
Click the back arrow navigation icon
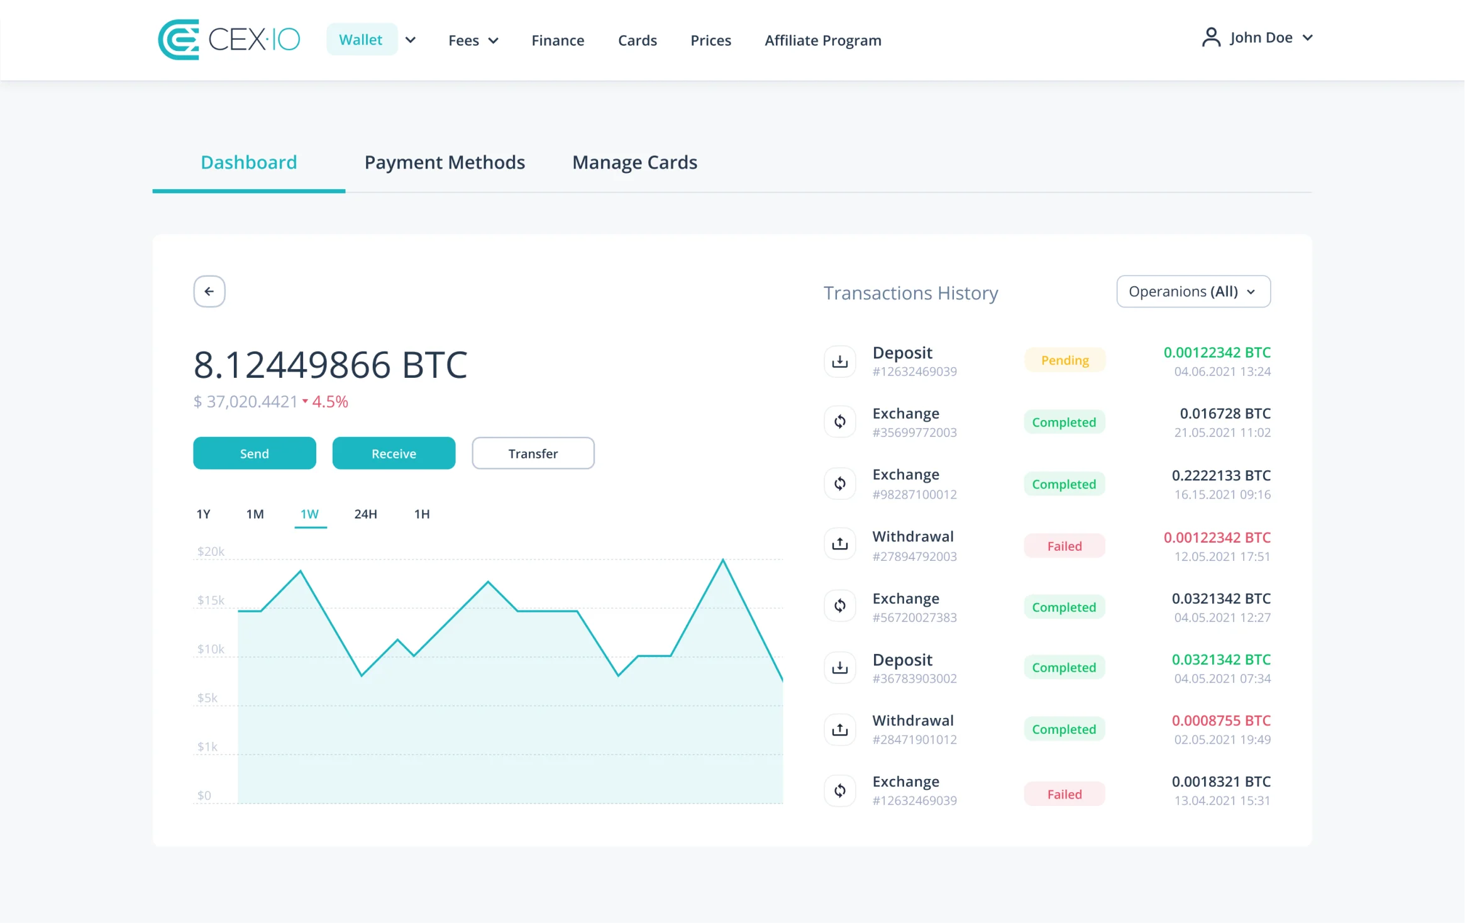[x=209, y=290]
